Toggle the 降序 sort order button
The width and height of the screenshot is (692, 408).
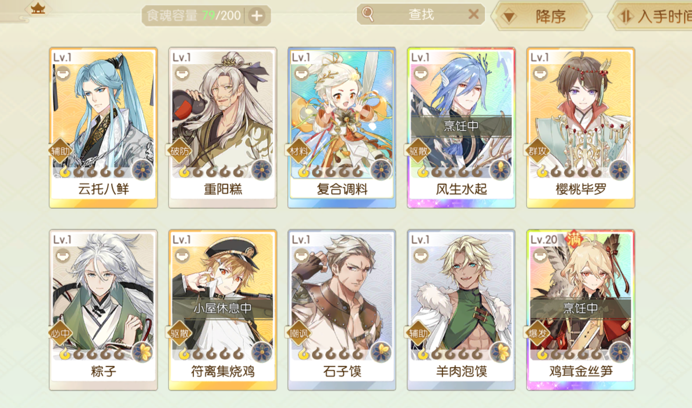tap(541, 16)
